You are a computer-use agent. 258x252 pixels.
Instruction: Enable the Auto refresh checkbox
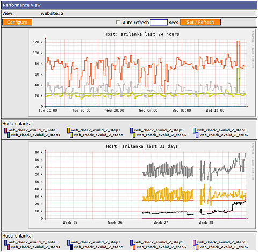[118, 22]
